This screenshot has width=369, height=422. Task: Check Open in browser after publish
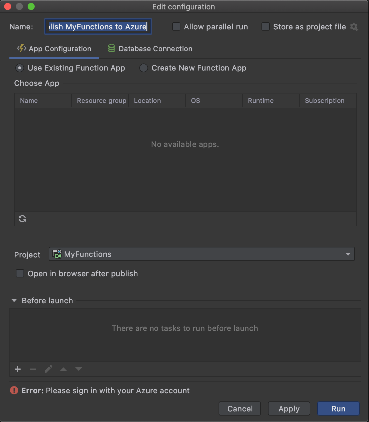click(20, 274)
